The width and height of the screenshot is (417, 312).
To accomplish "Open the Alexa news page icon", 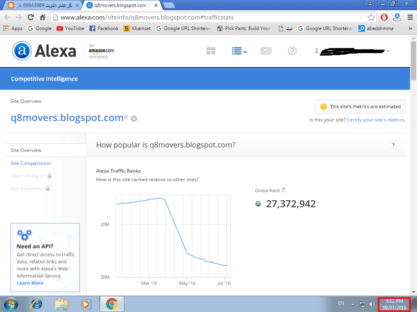I will coord(266,51).
